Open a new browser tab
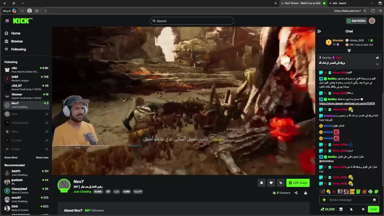The width and height of the screenshot is (384, 216). [276, 3]
